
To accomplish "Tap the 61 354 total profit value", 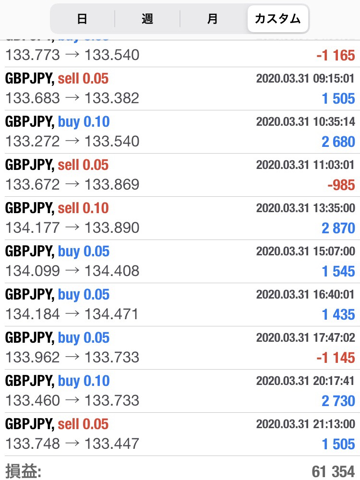I will tap(334, 471).
